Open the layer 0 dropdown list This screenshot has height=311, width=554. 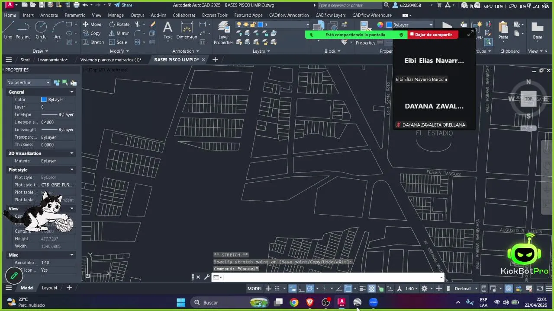pyautogui.click(x=307, y=25)
